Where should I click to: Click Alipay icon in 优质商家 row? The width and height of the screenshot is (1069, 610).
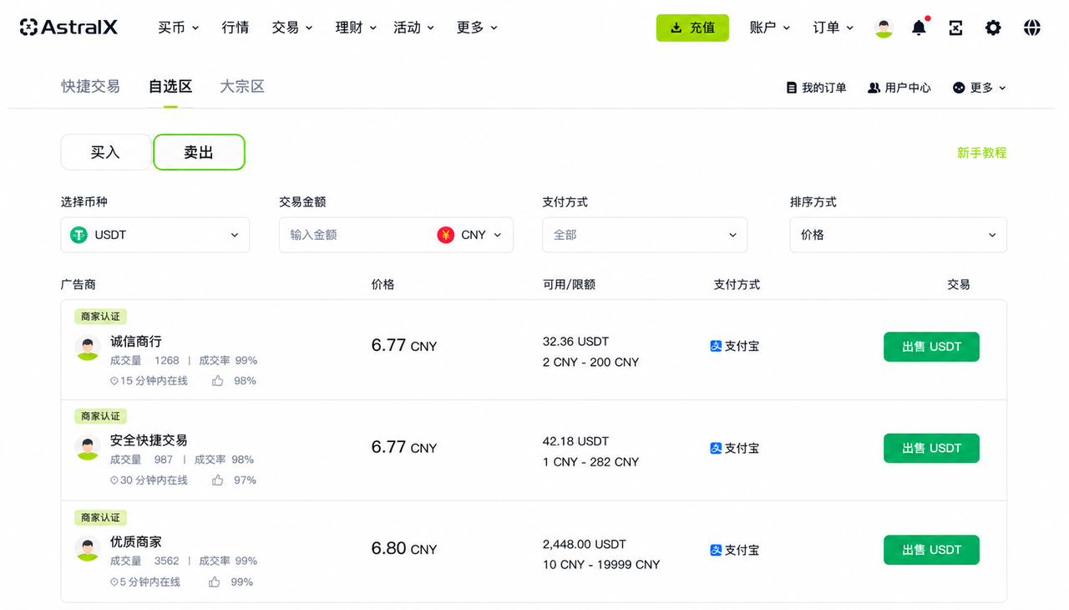point(716,550)
